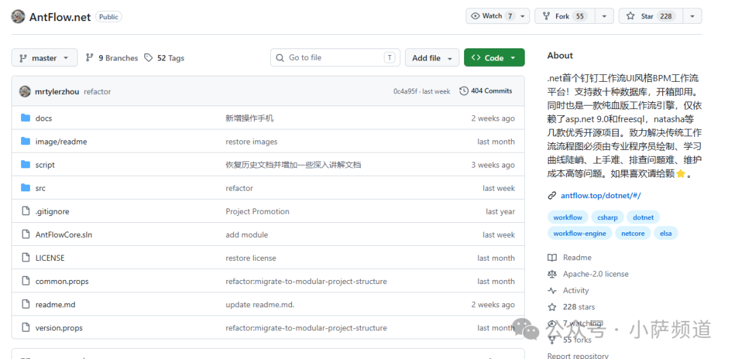Open the docs folder
This screenshot has height=359, width=735.
(44, 119)
